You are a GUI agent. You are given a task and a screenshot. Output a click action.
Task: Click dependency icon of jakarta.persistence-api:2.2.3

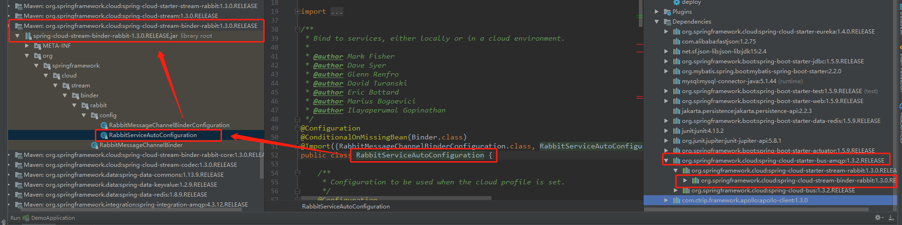click(677, 111)
